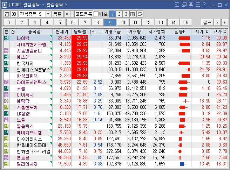
Task: Select the 제이씨현시스템 stock name
Action: [x=32, y=44]
